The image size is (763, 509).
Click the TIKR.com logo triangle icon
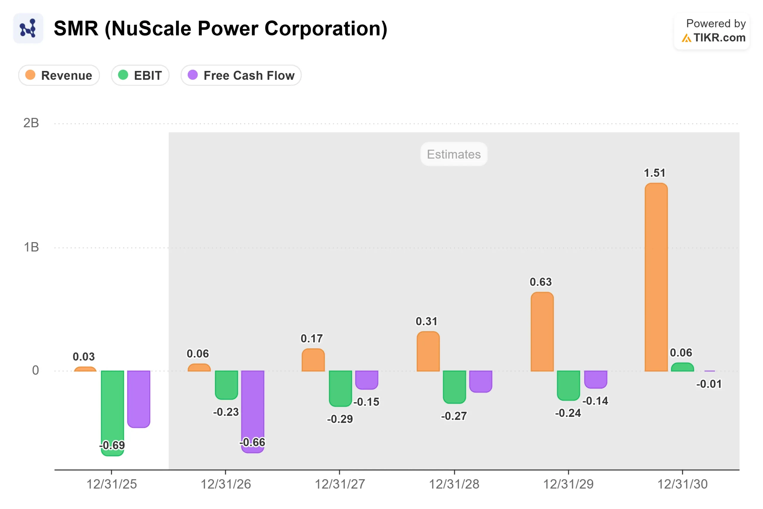686,38
